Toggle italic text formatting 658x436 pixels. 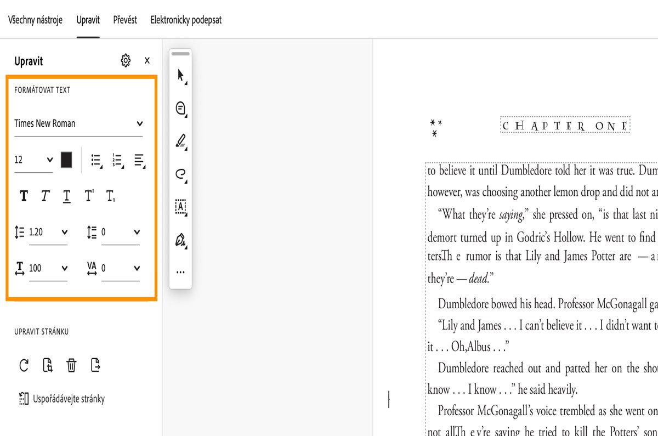pyautogui.click(x=46, y=196)
